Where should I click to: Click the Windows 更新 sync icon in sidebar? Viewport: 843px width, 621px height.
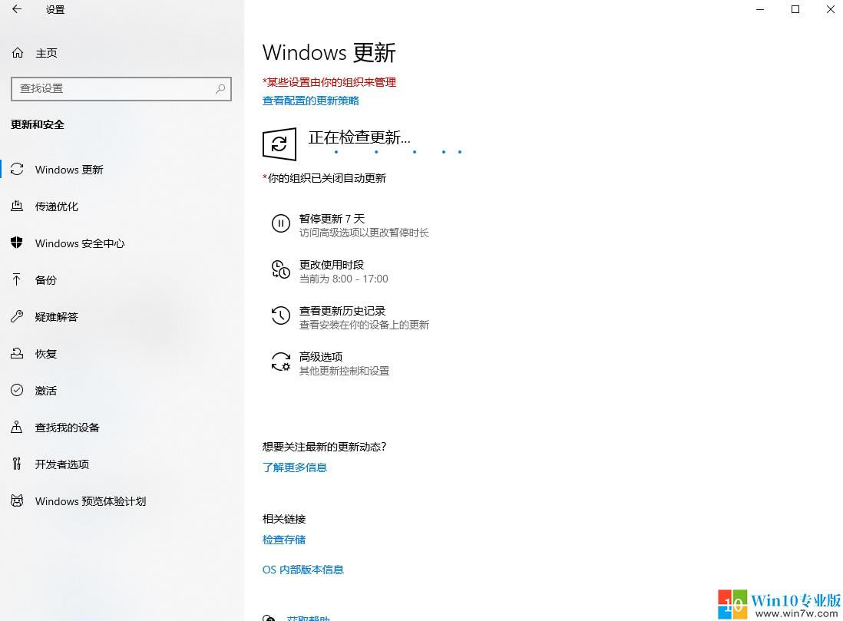point(17,170)
